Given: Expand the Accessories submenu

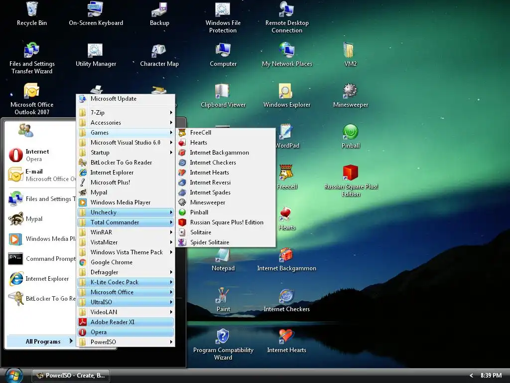Looking at the screenshot, I should pyautogui.click(x=126, y=123).
